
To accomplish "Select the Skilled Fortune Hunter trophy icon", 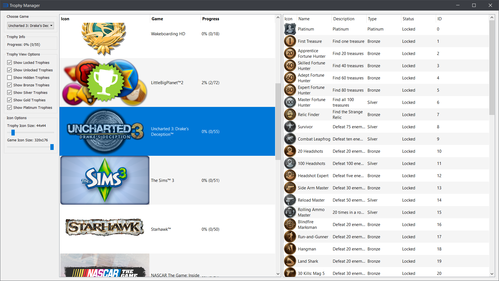I will click(290, 66).
